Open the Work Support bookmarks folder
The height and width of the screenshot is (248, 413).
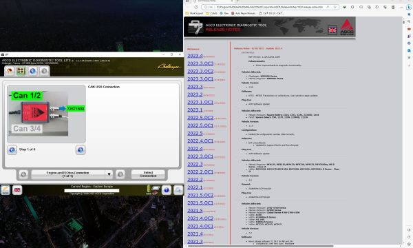pyautogui.click(x=194, y=13)
